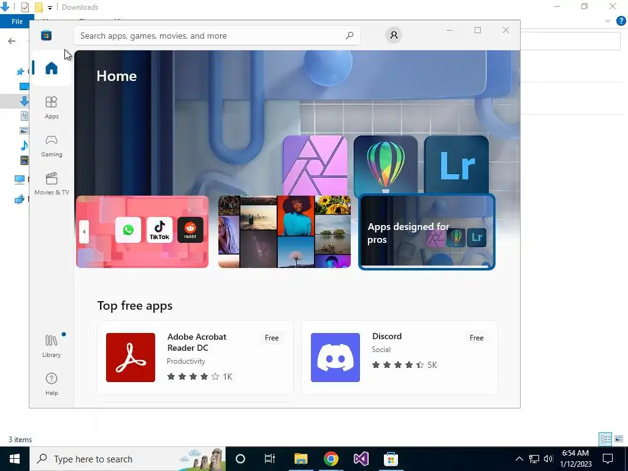The height and width of the screenshot is (471, 628).
Task: Open quick access toolbar dropdown in Explorer
Action: point(50,7)
